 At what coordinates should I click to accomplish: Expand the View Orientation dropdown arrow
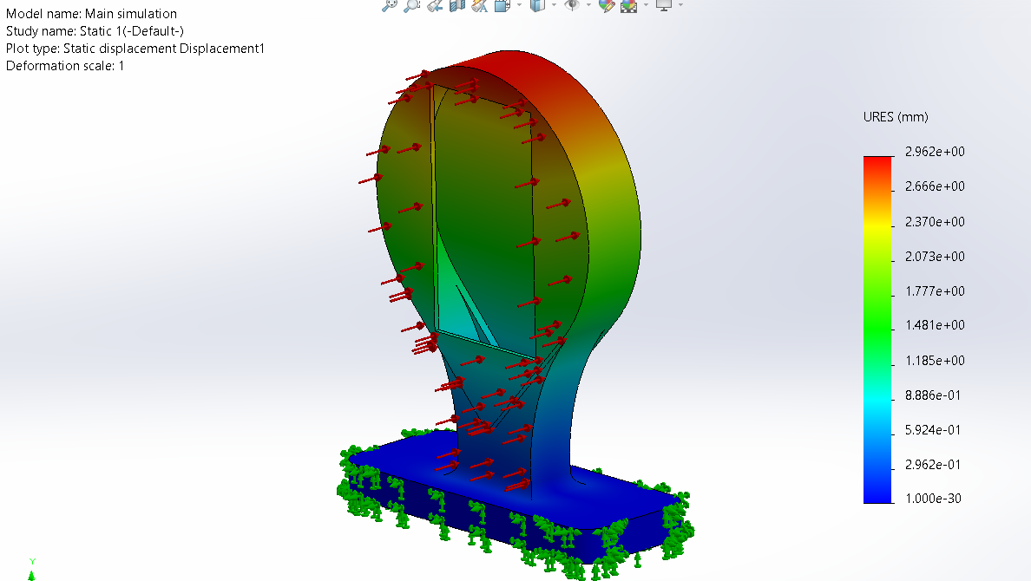[519, 5]
